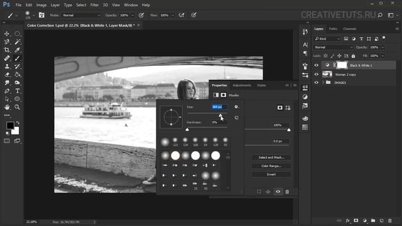Click the Select and Mask button
402x226 pixels.
(271, 158)
